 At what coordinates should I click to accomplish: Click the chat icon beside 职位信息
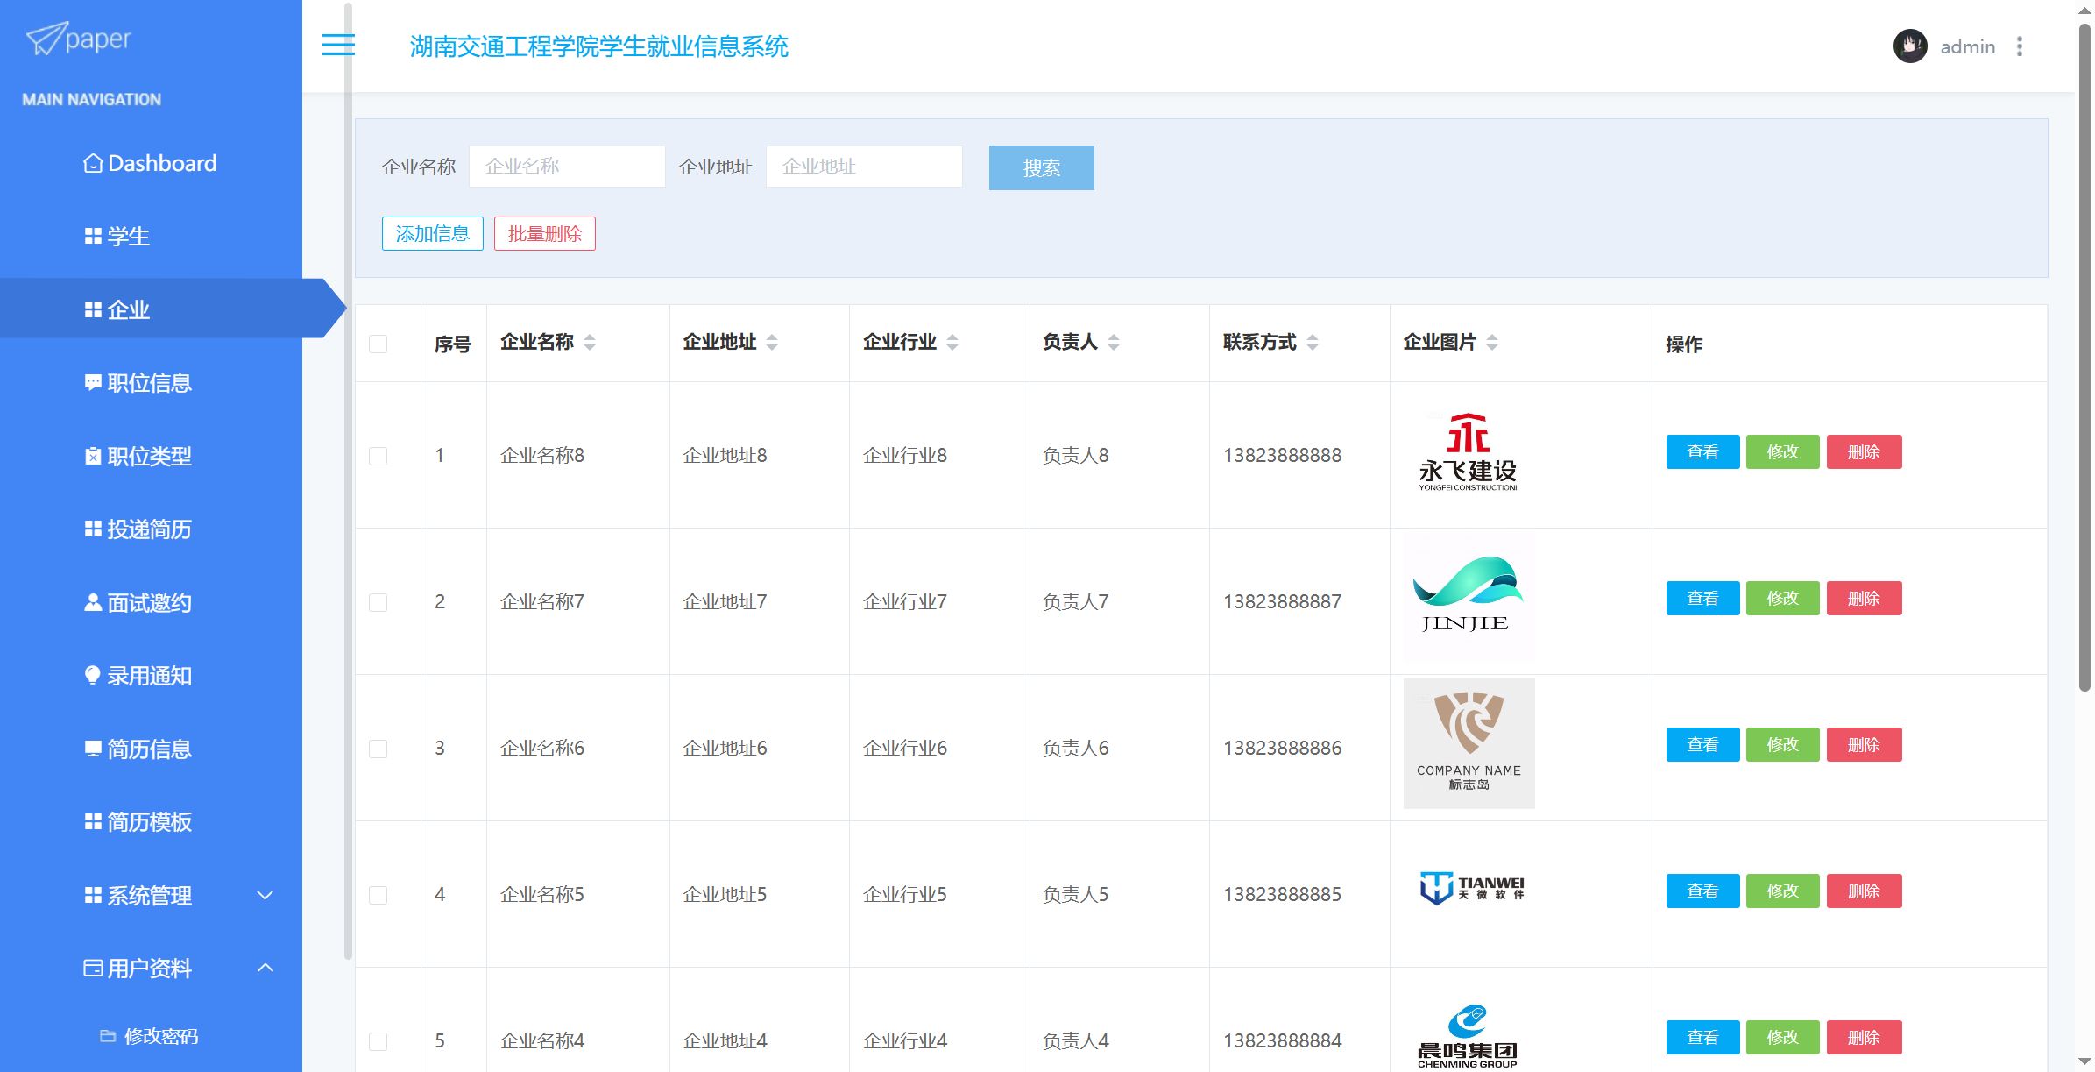(x=93, y=383)
